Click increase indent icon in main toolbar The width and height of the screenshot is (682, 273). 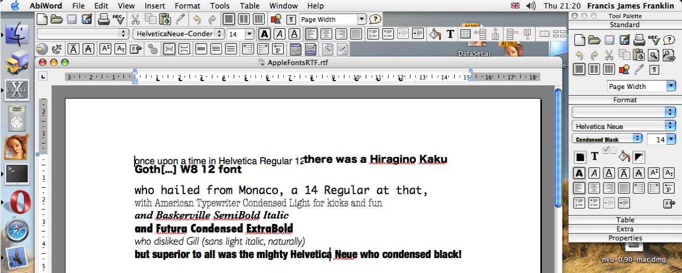click(418, 34)
